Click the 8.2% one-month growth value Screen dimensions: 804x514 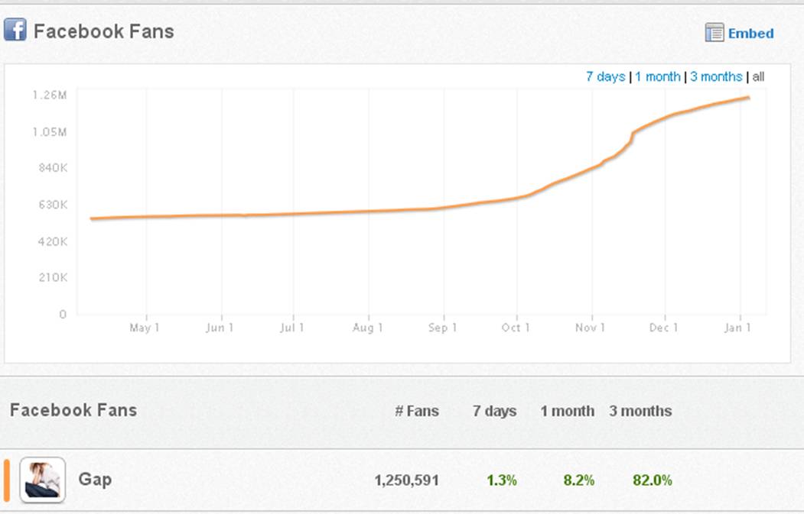tap(578, 480)
